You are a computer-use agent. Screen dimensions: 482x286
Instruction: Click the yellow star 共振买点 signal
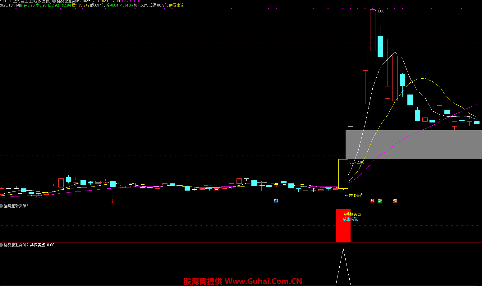click(352, 214)
